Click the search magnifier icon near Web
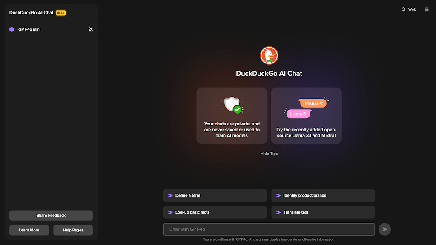436x245 pixels. click(x=402, y=9)
